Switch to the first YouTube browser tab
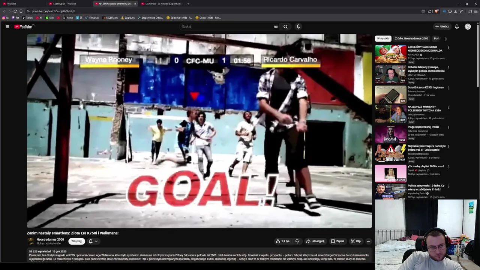The height and width of the screenshot is (270, 480). (22, 4)
